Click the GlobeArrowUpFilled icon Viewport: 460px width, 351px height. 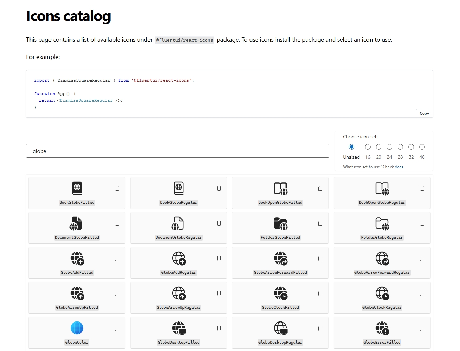(77, 293)
